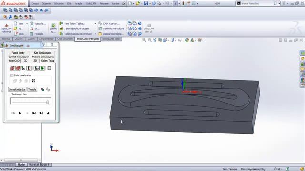305x171 pixels.
Task: Click the grid table icon in Simülasyon panel
Action: (x=50, y=68)
